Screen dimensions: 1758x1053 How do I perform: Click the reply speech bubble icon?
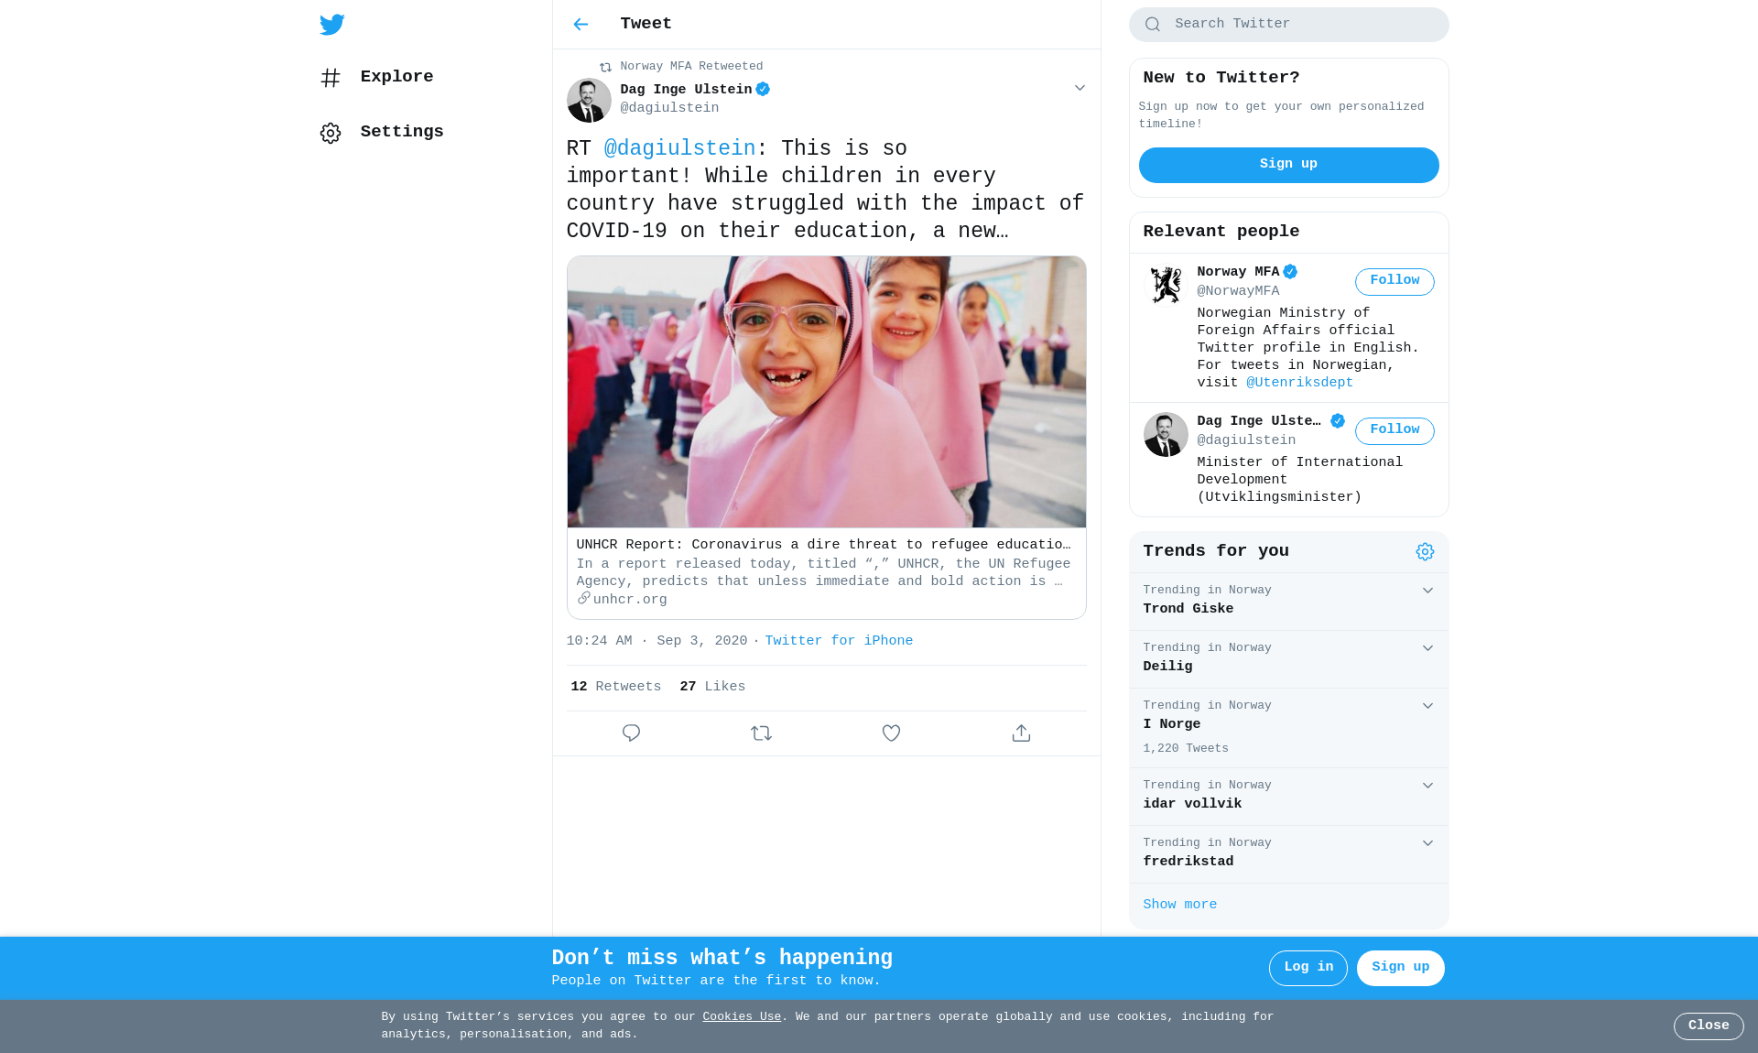631,733
